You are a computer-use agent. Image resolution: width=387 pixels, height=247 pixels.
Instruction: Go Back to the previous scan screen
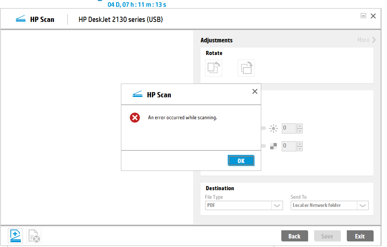(x=294, y=236)
